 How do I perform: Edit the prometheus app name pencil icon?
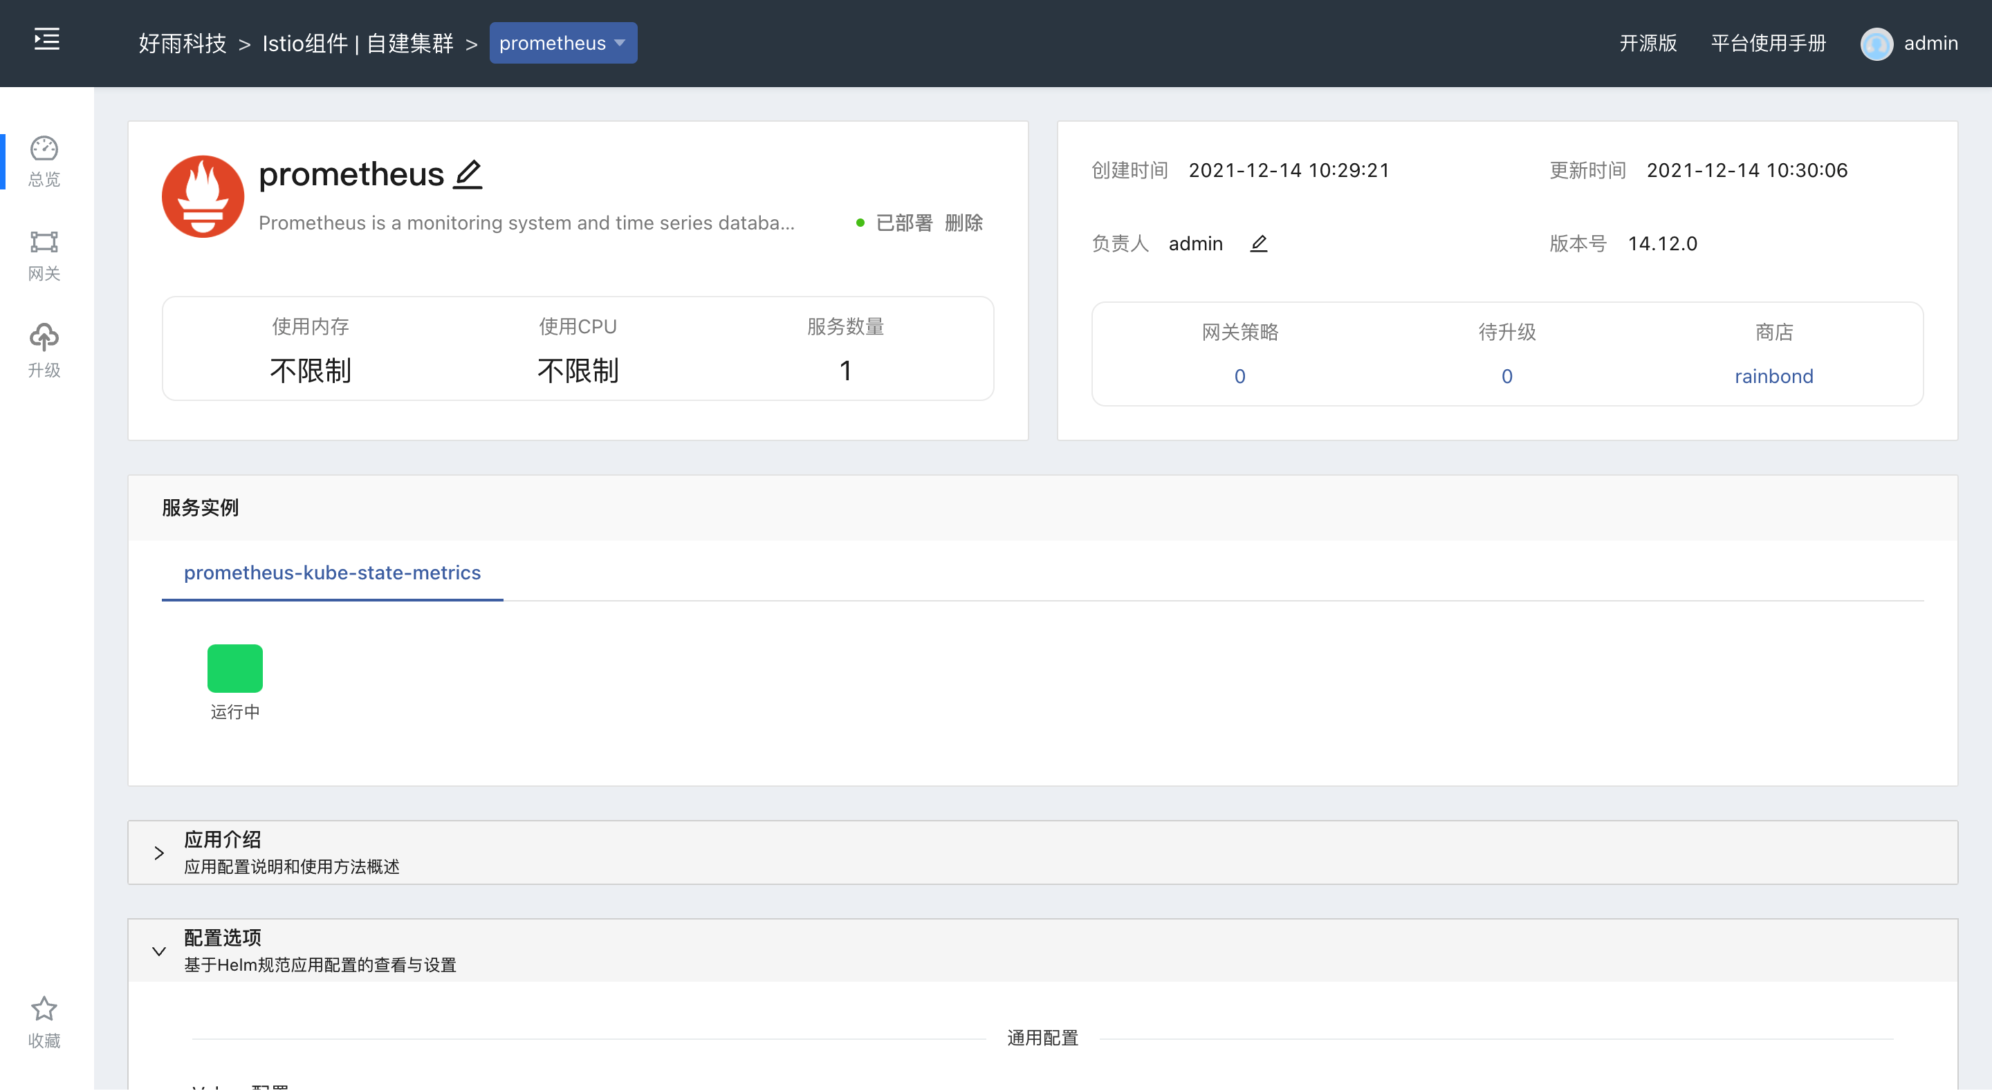(468, 174)
